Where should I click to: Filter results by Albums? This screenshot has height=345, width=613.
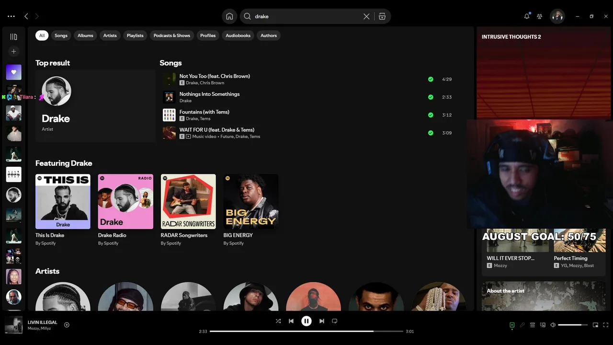coord(85,35)
